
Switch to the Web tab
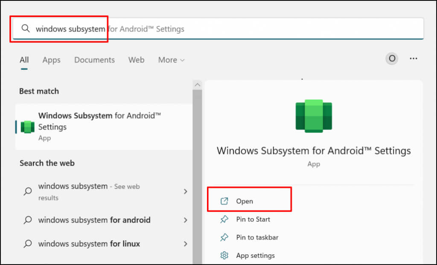click(x=136, y=60)
